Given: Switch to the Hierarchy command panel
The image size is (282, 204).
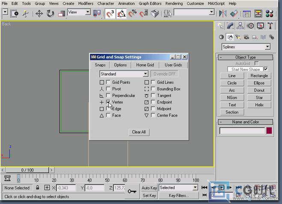Looking at the screenshot, I should coord(240,26).
